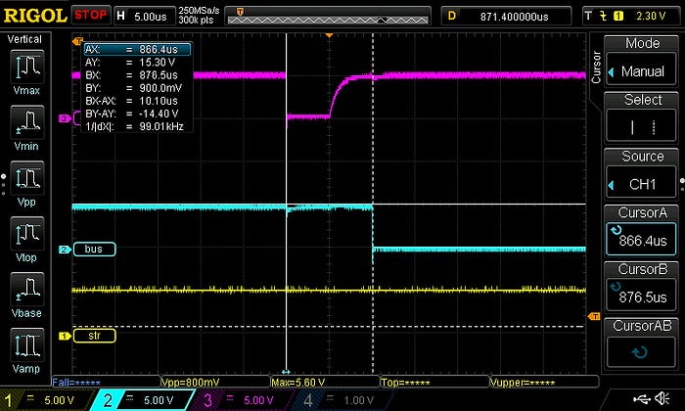Click the BX-AX 10.10us readout row
The height and width of the screenshot is (411, 685).
(x=137, y=101)
